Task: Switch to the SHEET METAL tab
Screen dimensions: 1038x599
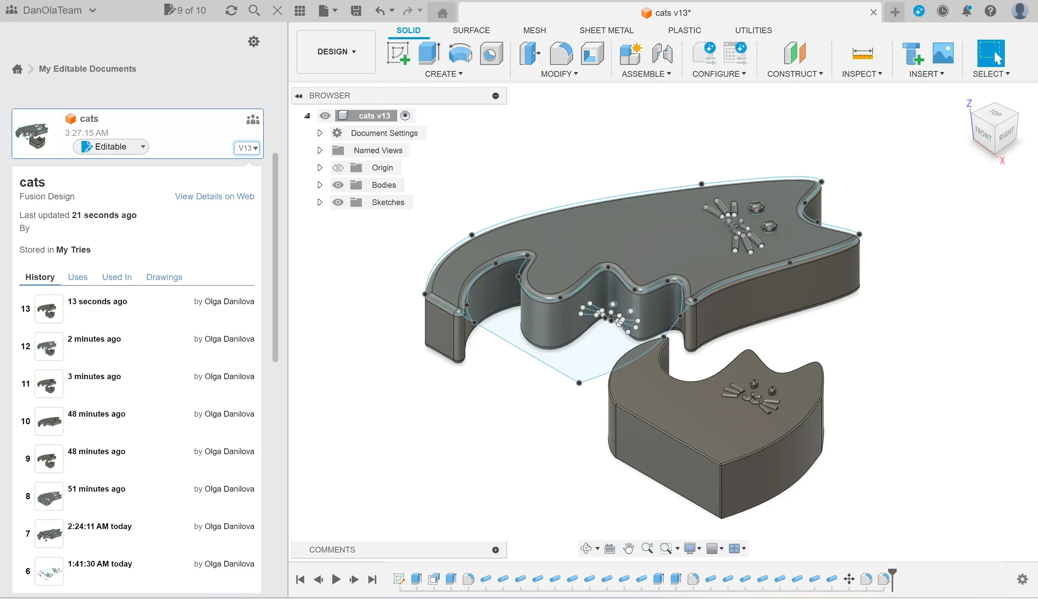Action: (607, 30)
